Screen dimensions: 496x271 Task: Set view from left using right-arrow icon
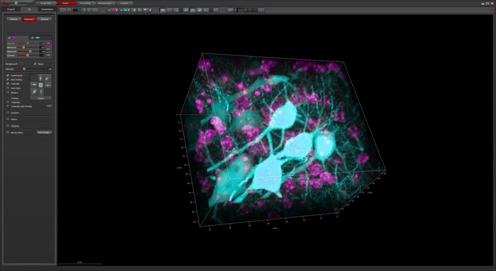[x=33, y=85]
